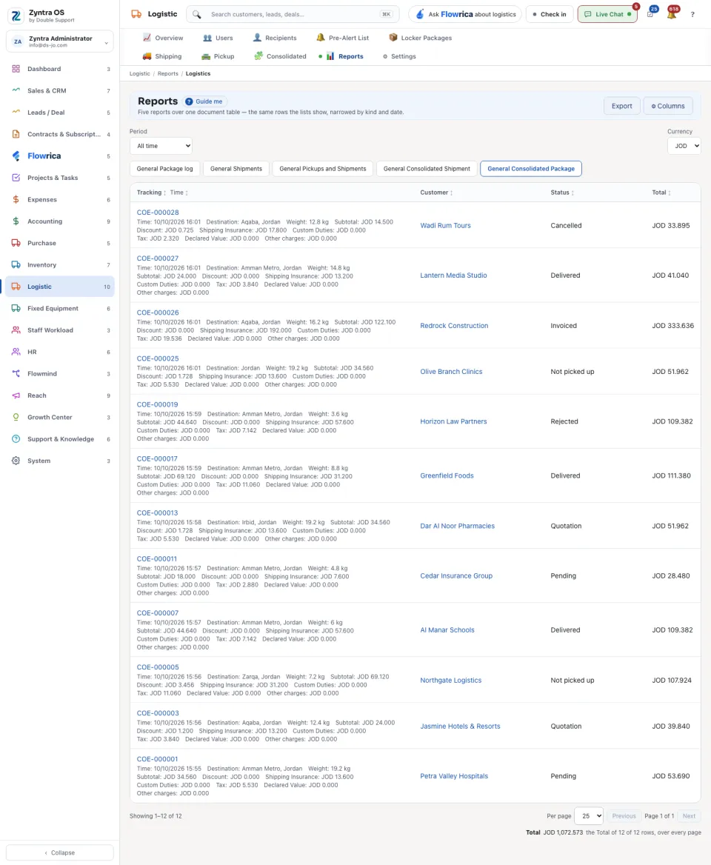The height and width of the screenshot is (865, 711).
Task: Switch to General Package log tab
Action: 165,169
